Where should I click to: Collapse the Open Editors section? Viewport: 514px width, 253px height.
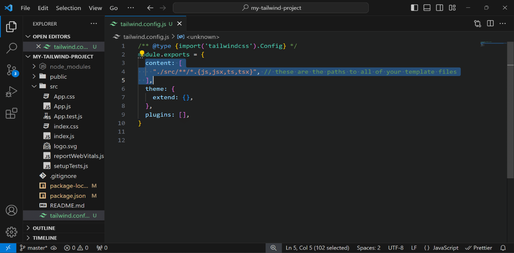(x=64, y=36)
